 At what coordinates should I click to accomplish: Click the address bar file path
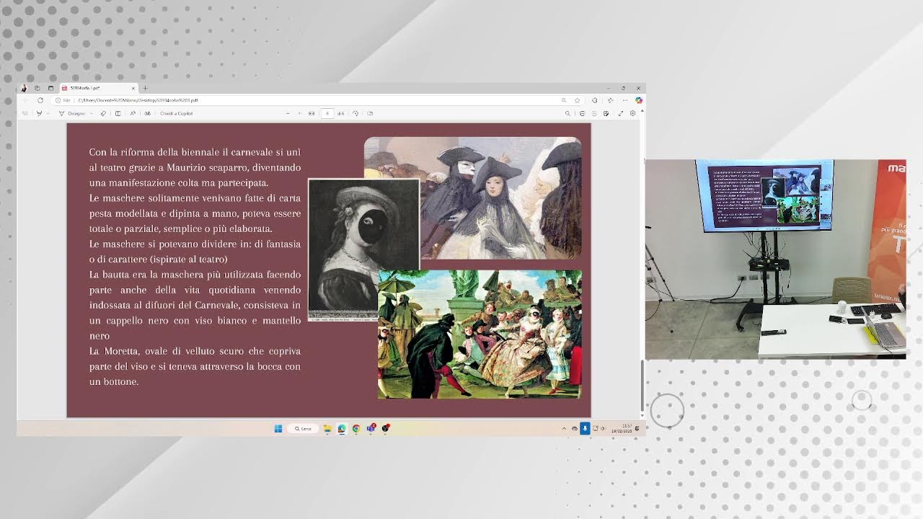138,100
